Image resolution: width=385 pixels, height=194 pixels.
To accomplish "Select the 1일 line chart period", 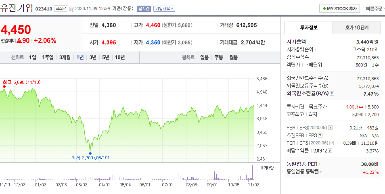I will 32,58.
